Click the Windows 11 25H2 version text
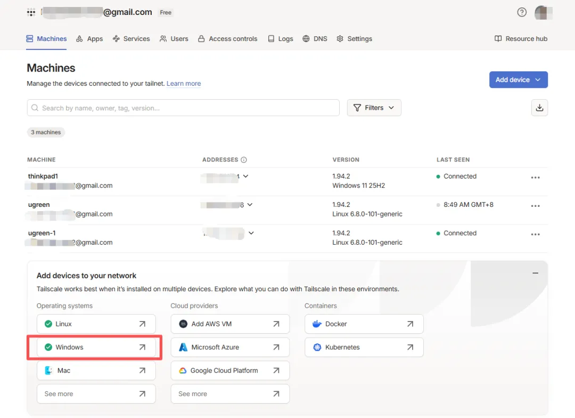Image resolution: width=575 pixels, height=418 pixels. coord(359,186)
